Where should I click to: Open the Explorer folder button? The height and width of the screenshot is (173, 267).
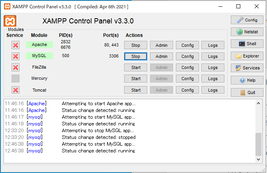[247, 56]
